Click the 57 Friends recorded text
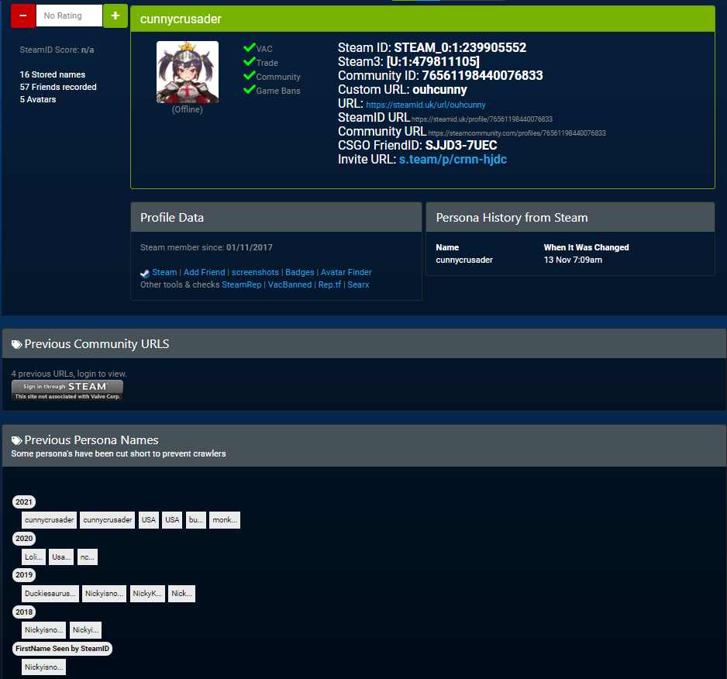 point(58,87)
